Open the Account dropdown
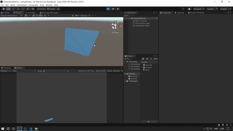Screen dimensions: 233x131 (x=199, y=9)
